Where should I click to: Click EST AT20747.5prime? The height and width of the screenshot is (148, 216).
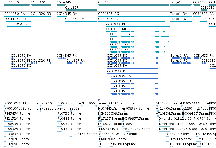(139, 129)
